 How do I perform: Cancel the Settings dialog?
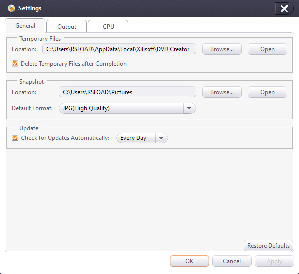[232, 261]
